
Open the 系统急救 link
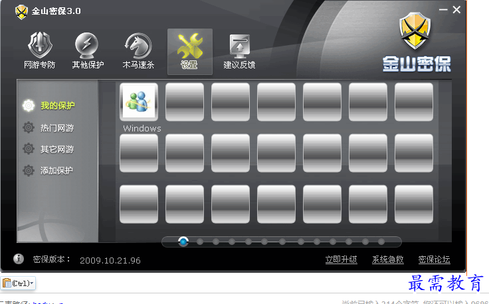(387, 260)
